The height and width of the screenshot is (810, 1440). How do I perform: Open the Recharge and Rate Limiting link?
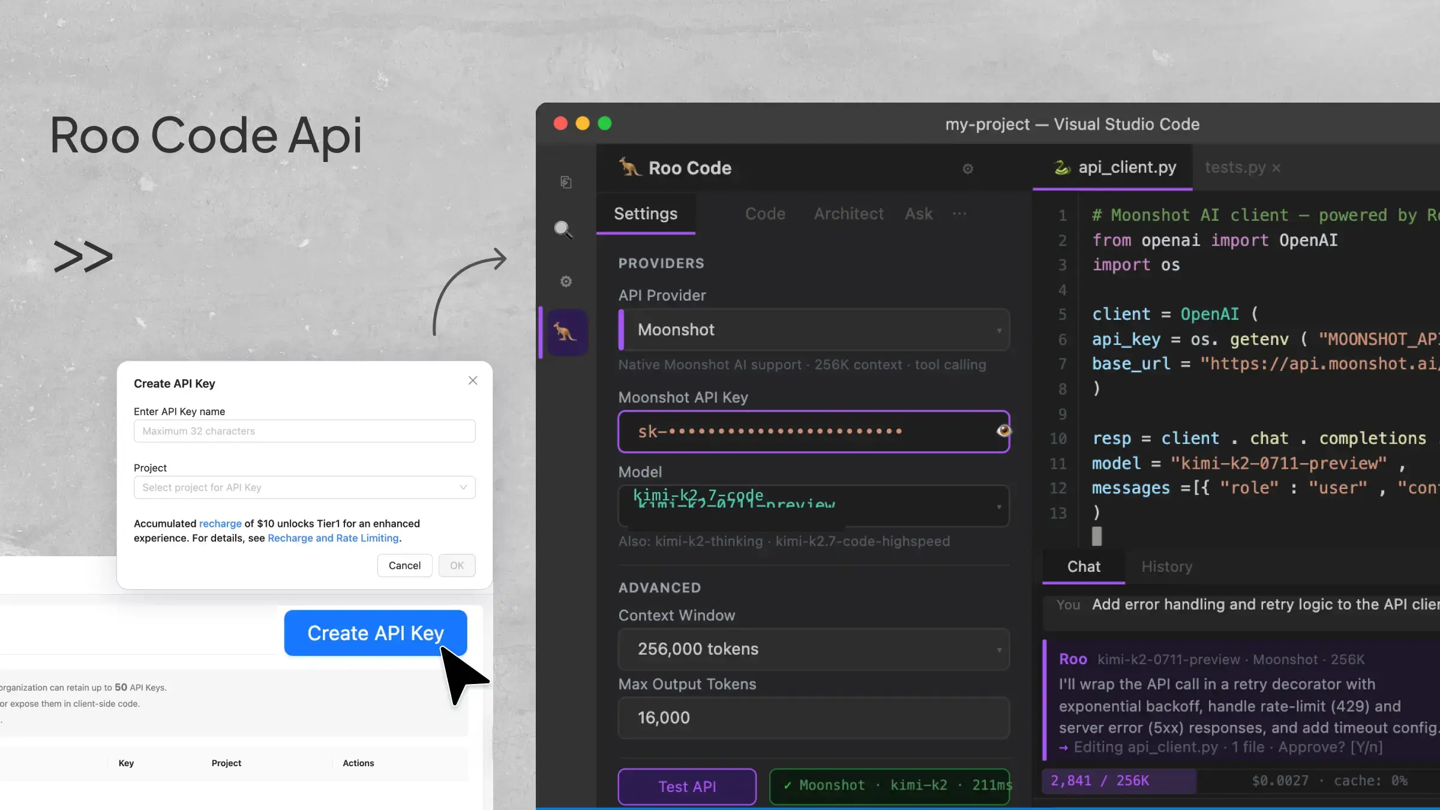333,538
